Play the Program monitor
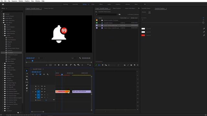Image resolution: width=207 pixels, height=116 pixels. 59,65
